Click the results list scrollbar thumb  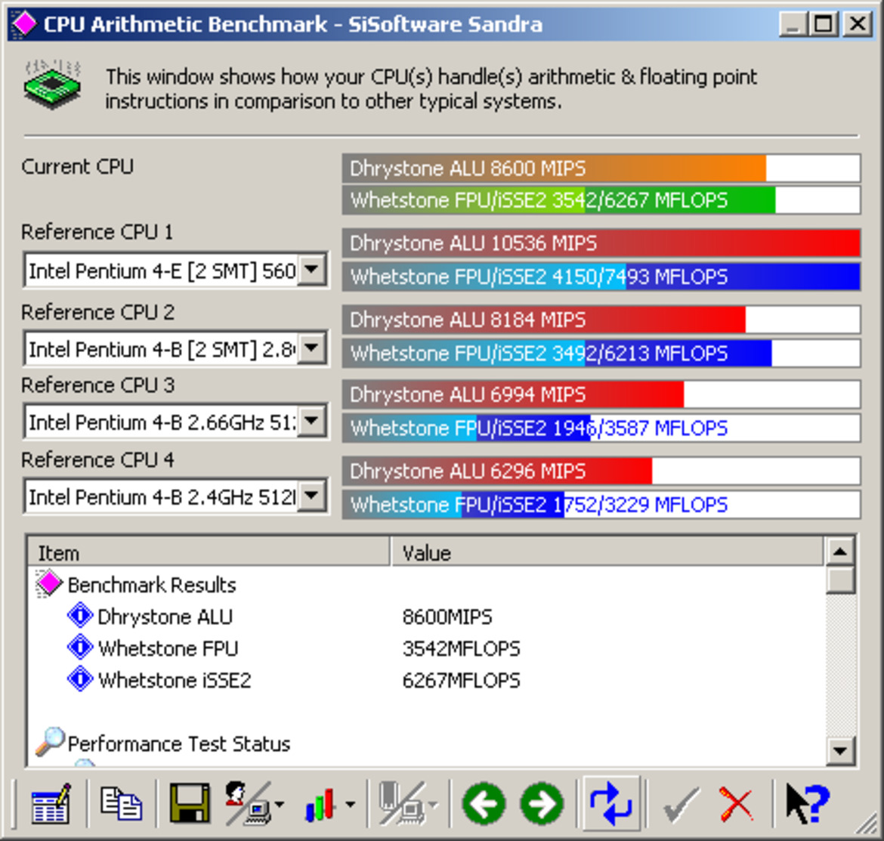pos(840,580)
